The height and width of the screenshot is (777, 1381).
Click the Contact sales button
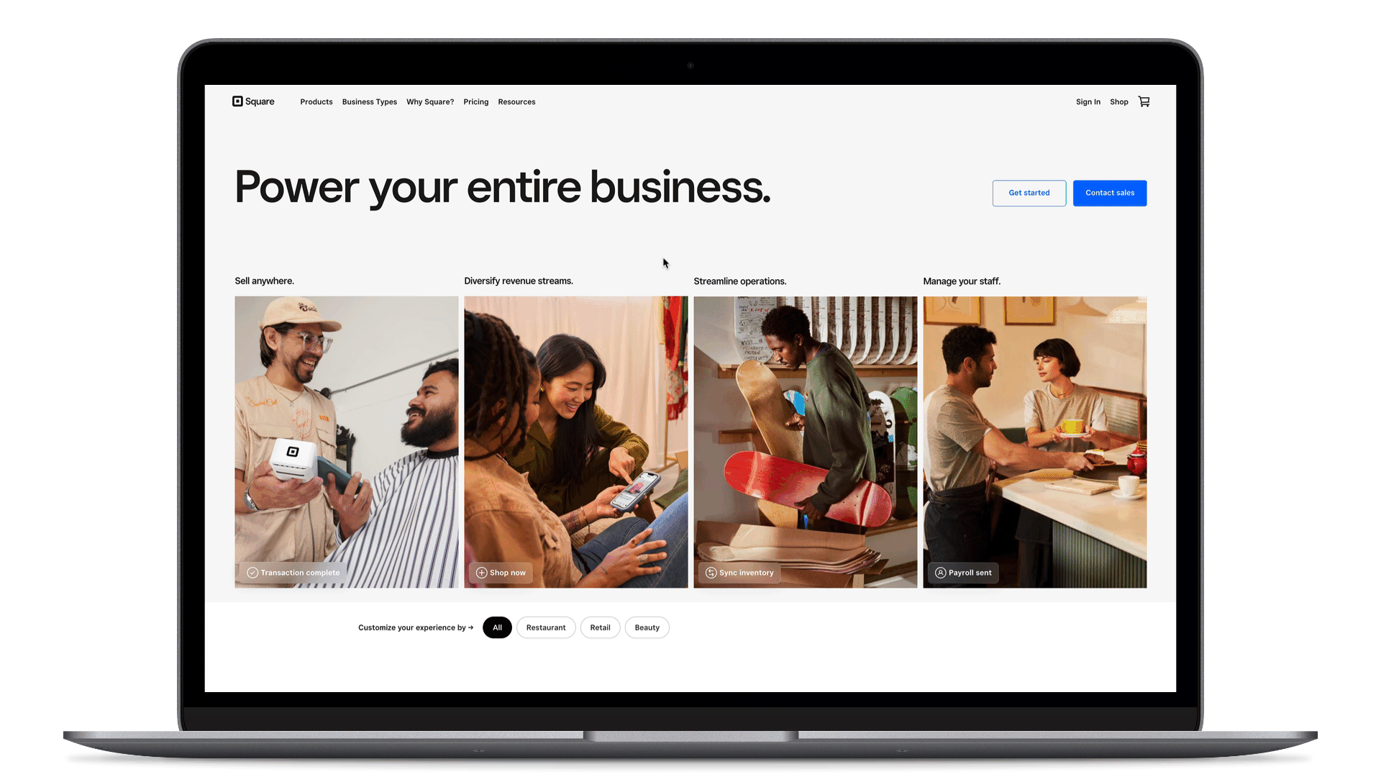(x=1110, y=193)
